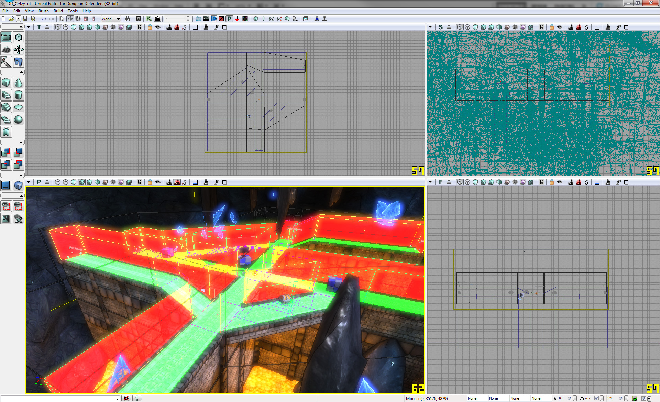
Task: Open rotation grid size dropdown
Action: [602, 398]
